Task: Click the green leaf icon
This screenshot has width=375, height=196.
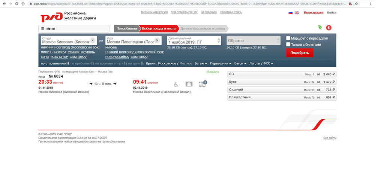Action: (x=320, y=27)
